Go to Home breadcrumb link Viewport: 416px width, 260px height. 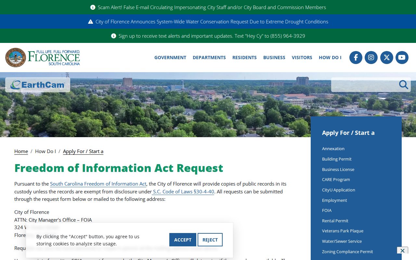click(x=21, y=151)
